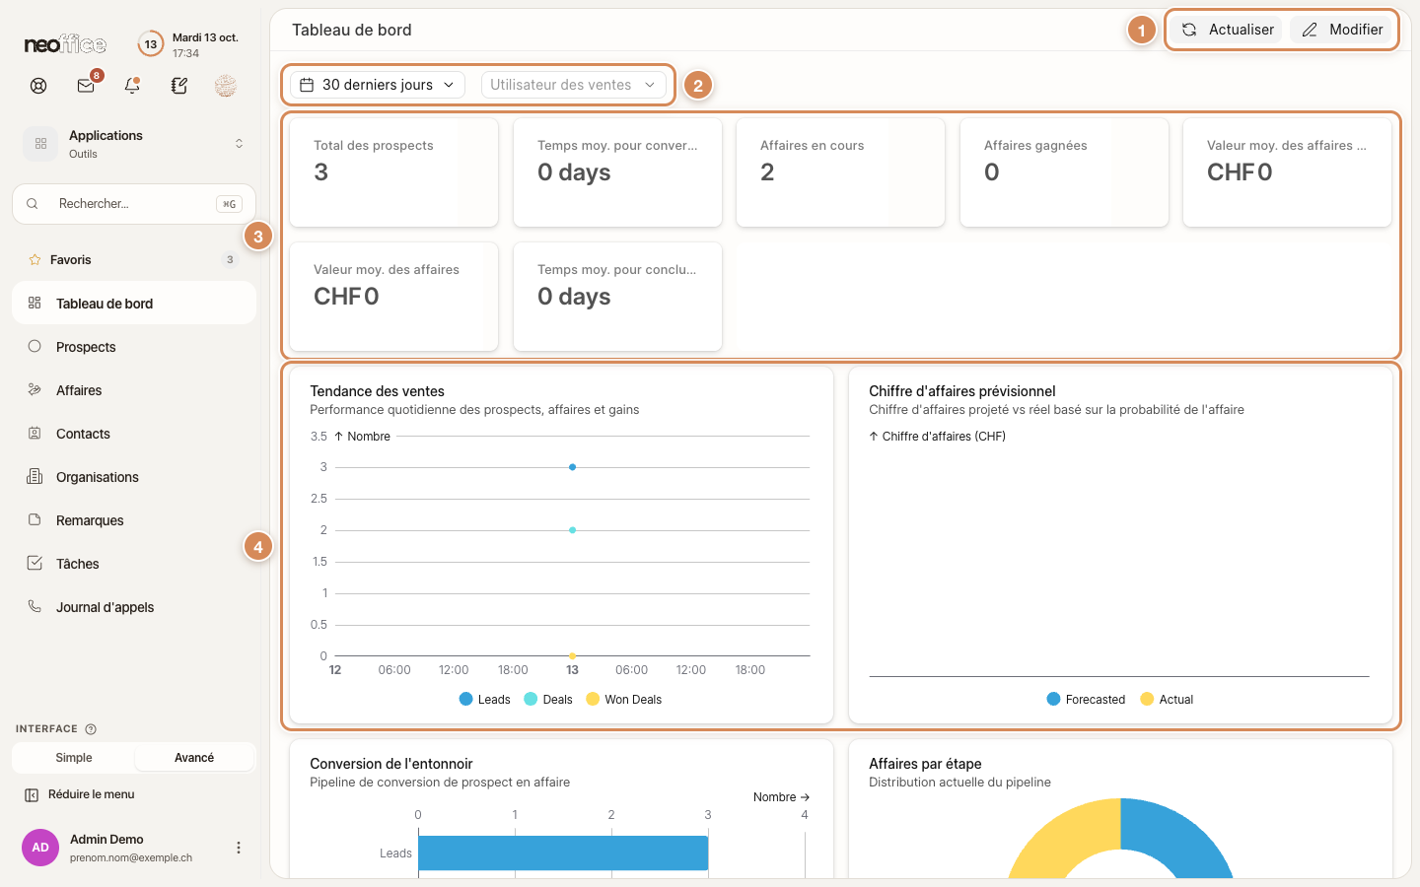Viewport: 1420px width, 887px height.
Task: Click the Affaires en cours card
Action: pyautogui.click(x=841, y=172)
